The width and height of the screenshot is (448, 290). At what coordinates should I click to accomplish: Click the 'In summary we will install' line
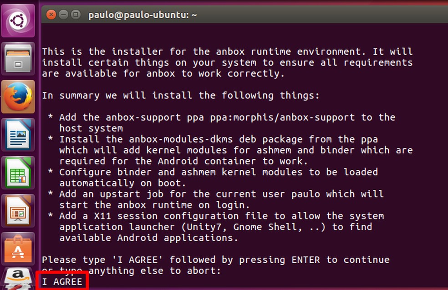pos(181,96)
